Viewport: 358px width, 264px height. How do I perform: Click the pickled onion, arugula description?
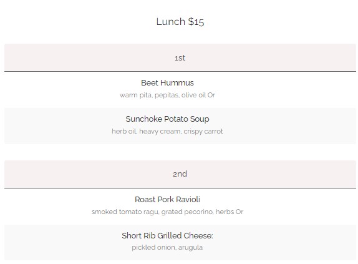[x=167, y=247]
